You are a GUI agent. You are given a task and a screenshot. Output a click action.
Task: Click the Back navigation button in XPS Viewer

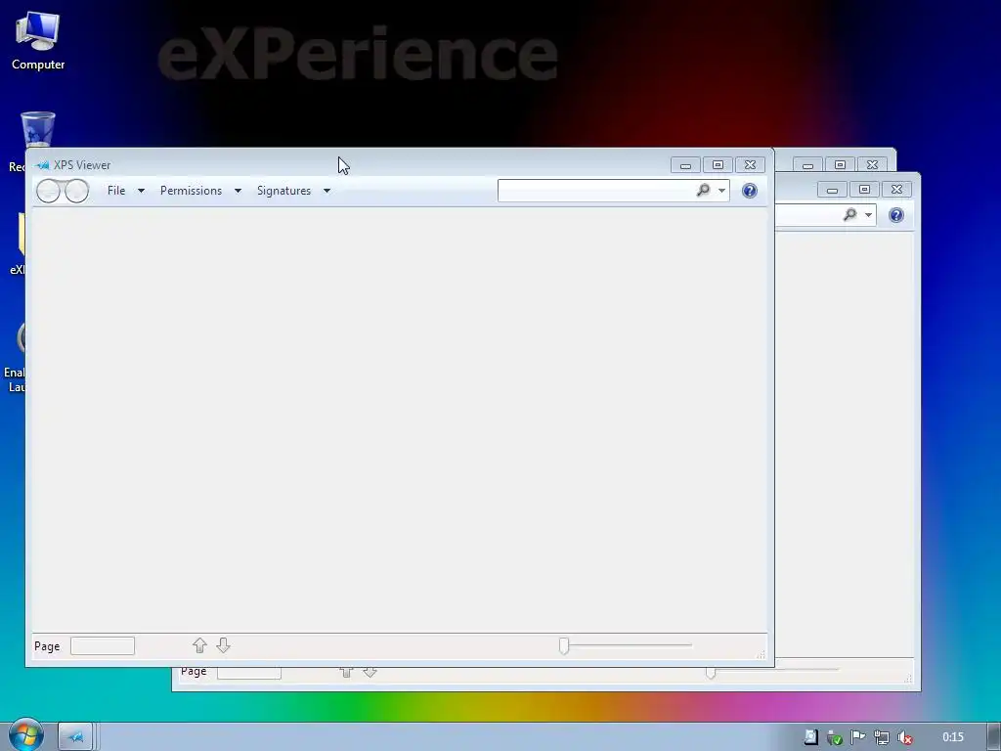coord(49,191)
